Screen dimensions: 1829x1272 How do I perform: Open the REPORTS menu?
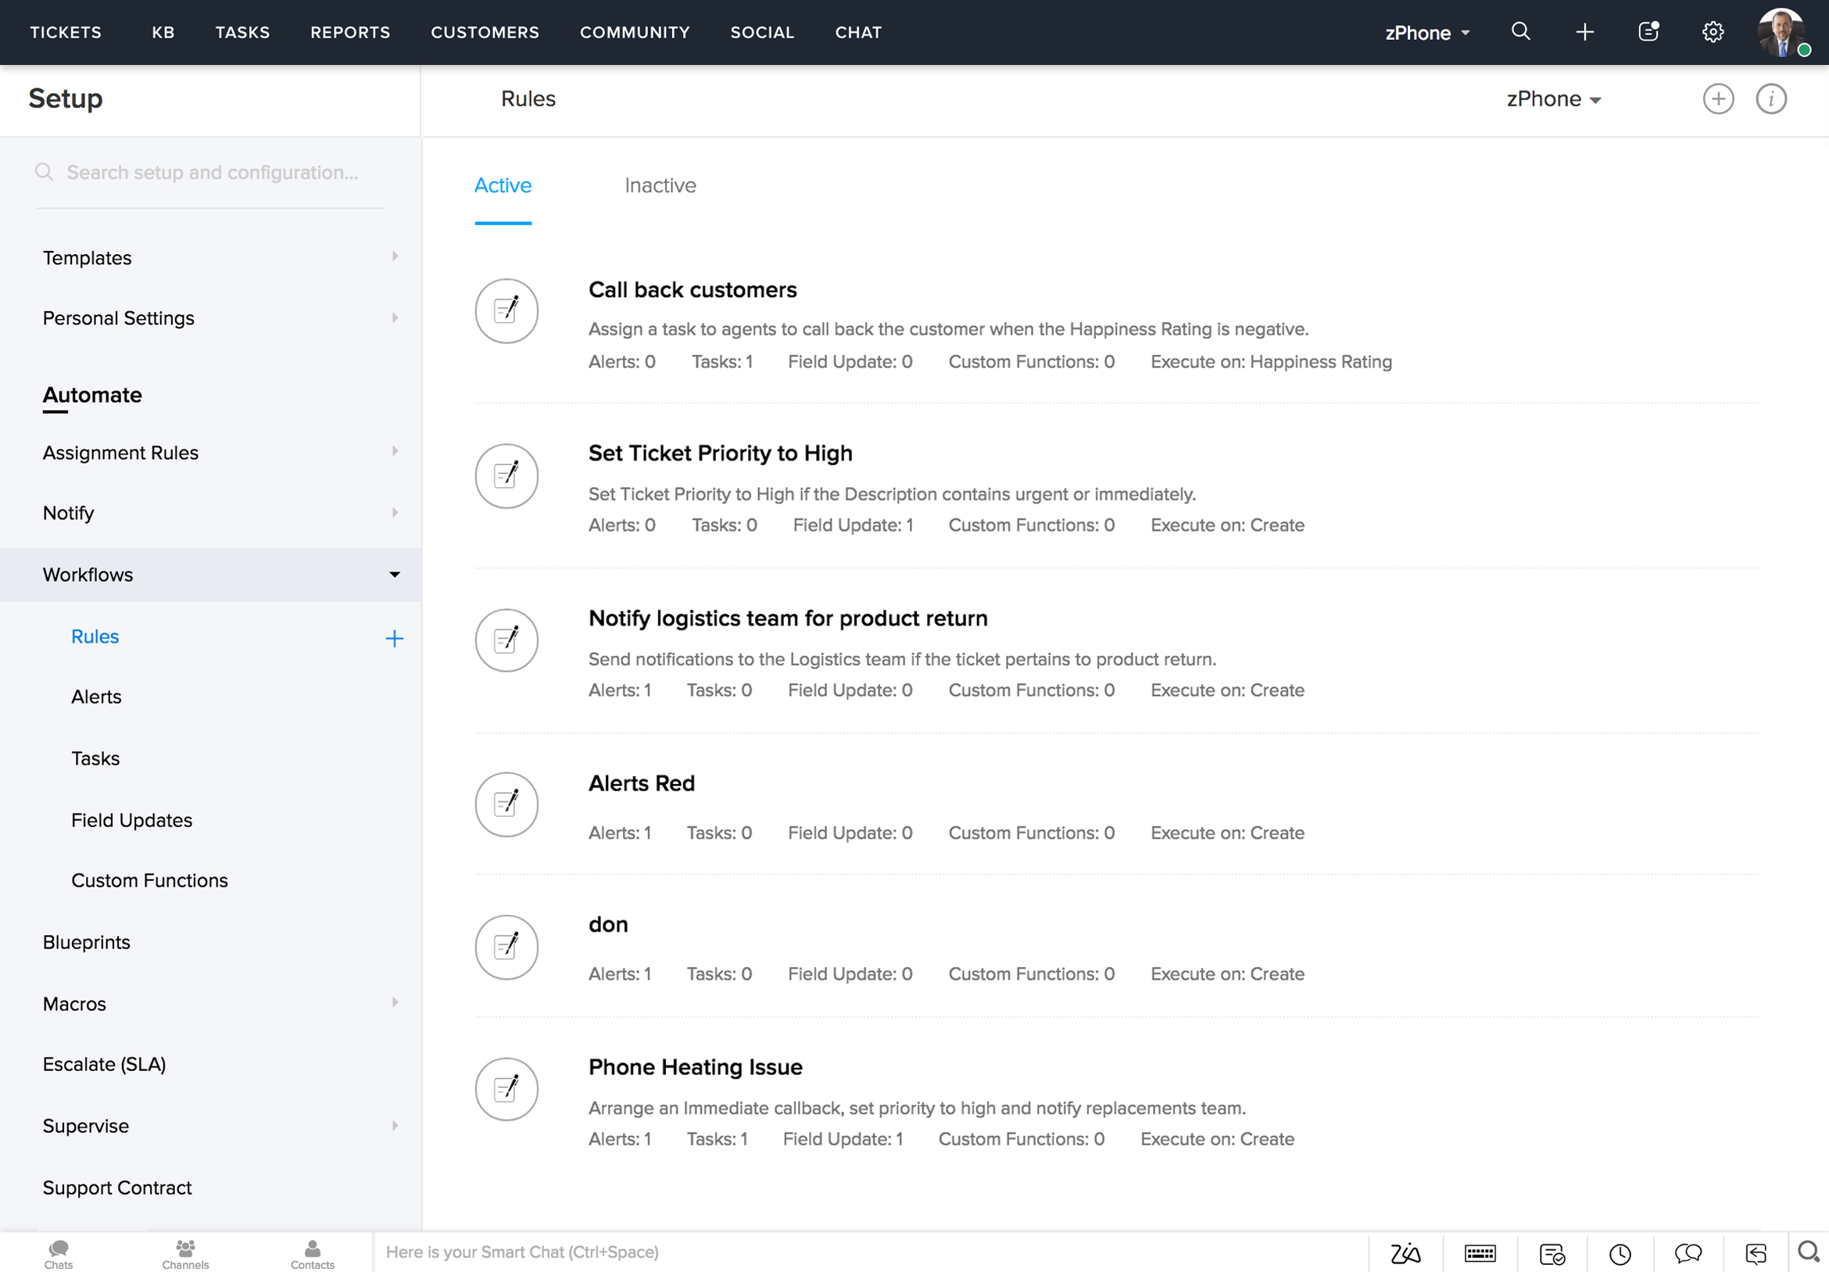(x=350, y=33)
